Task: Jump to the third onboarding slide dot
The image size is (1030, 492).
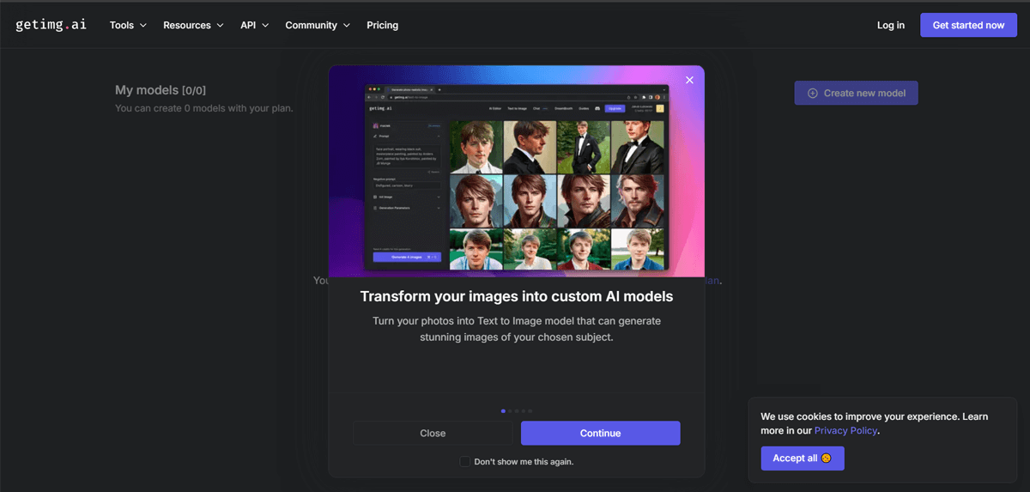Action: click(517, 411)
